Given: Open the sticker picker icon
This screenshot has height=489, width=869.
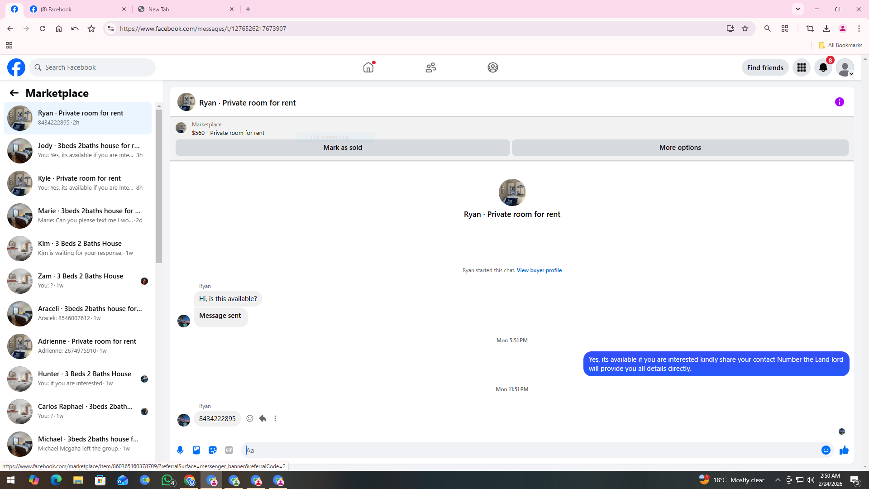Looking at the screenshot, I should click(213, 450).
